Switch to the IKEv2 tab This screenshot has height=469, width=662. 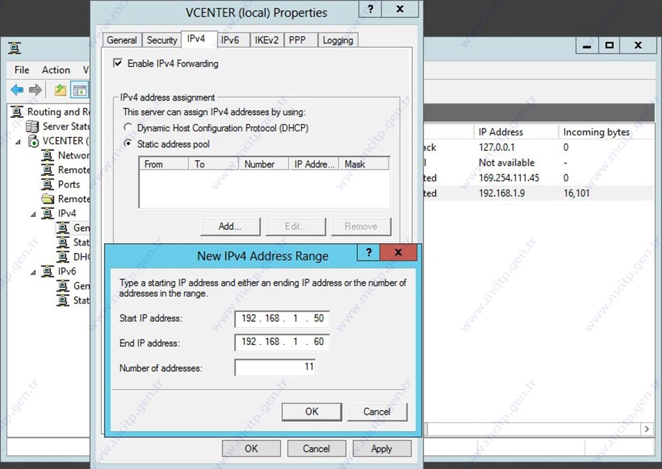pyautogui.click(x=266, y=40)
